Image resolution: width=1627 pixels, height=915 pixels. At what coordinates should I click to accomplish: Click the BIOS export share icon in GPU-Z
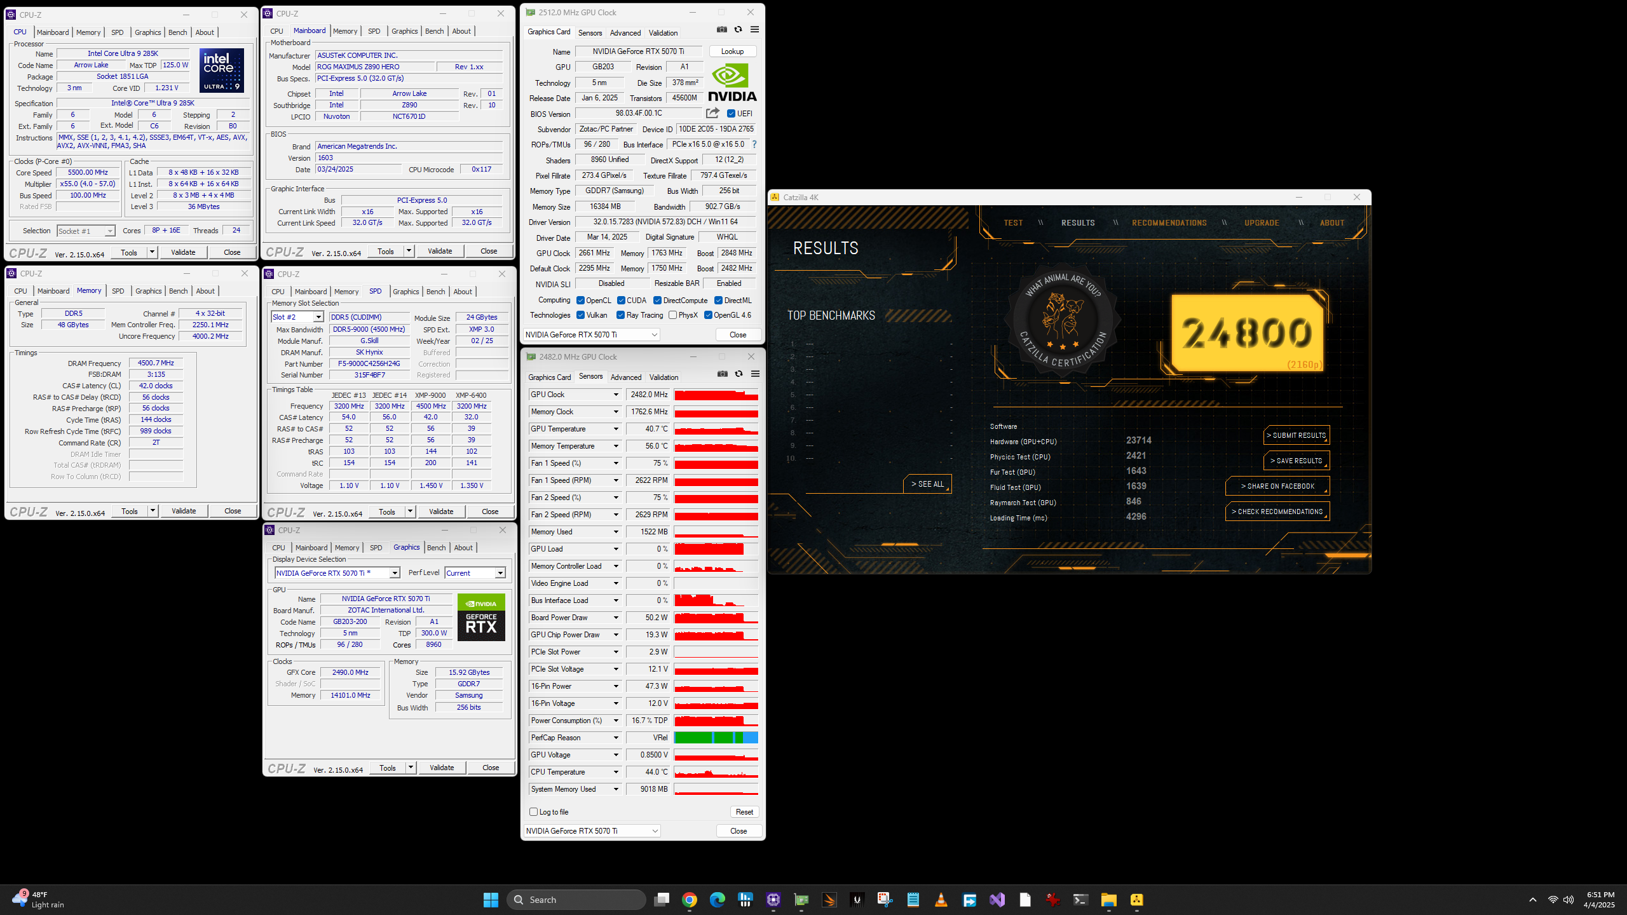coord(712,113)
